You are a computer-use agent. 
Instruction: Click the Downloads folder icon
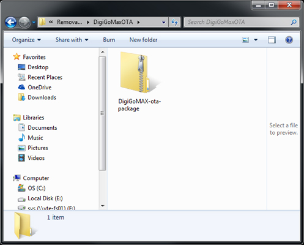coord(21,97)
